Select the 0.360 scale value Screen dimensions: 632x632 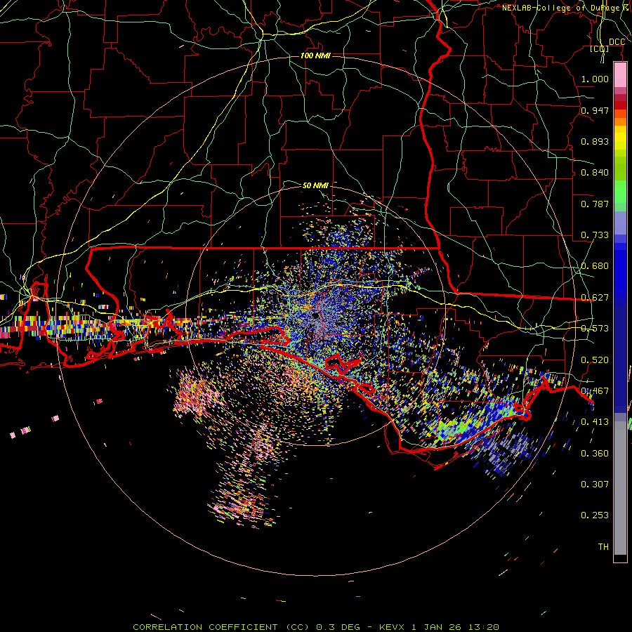pyautogui.click(x=595, y=454)
